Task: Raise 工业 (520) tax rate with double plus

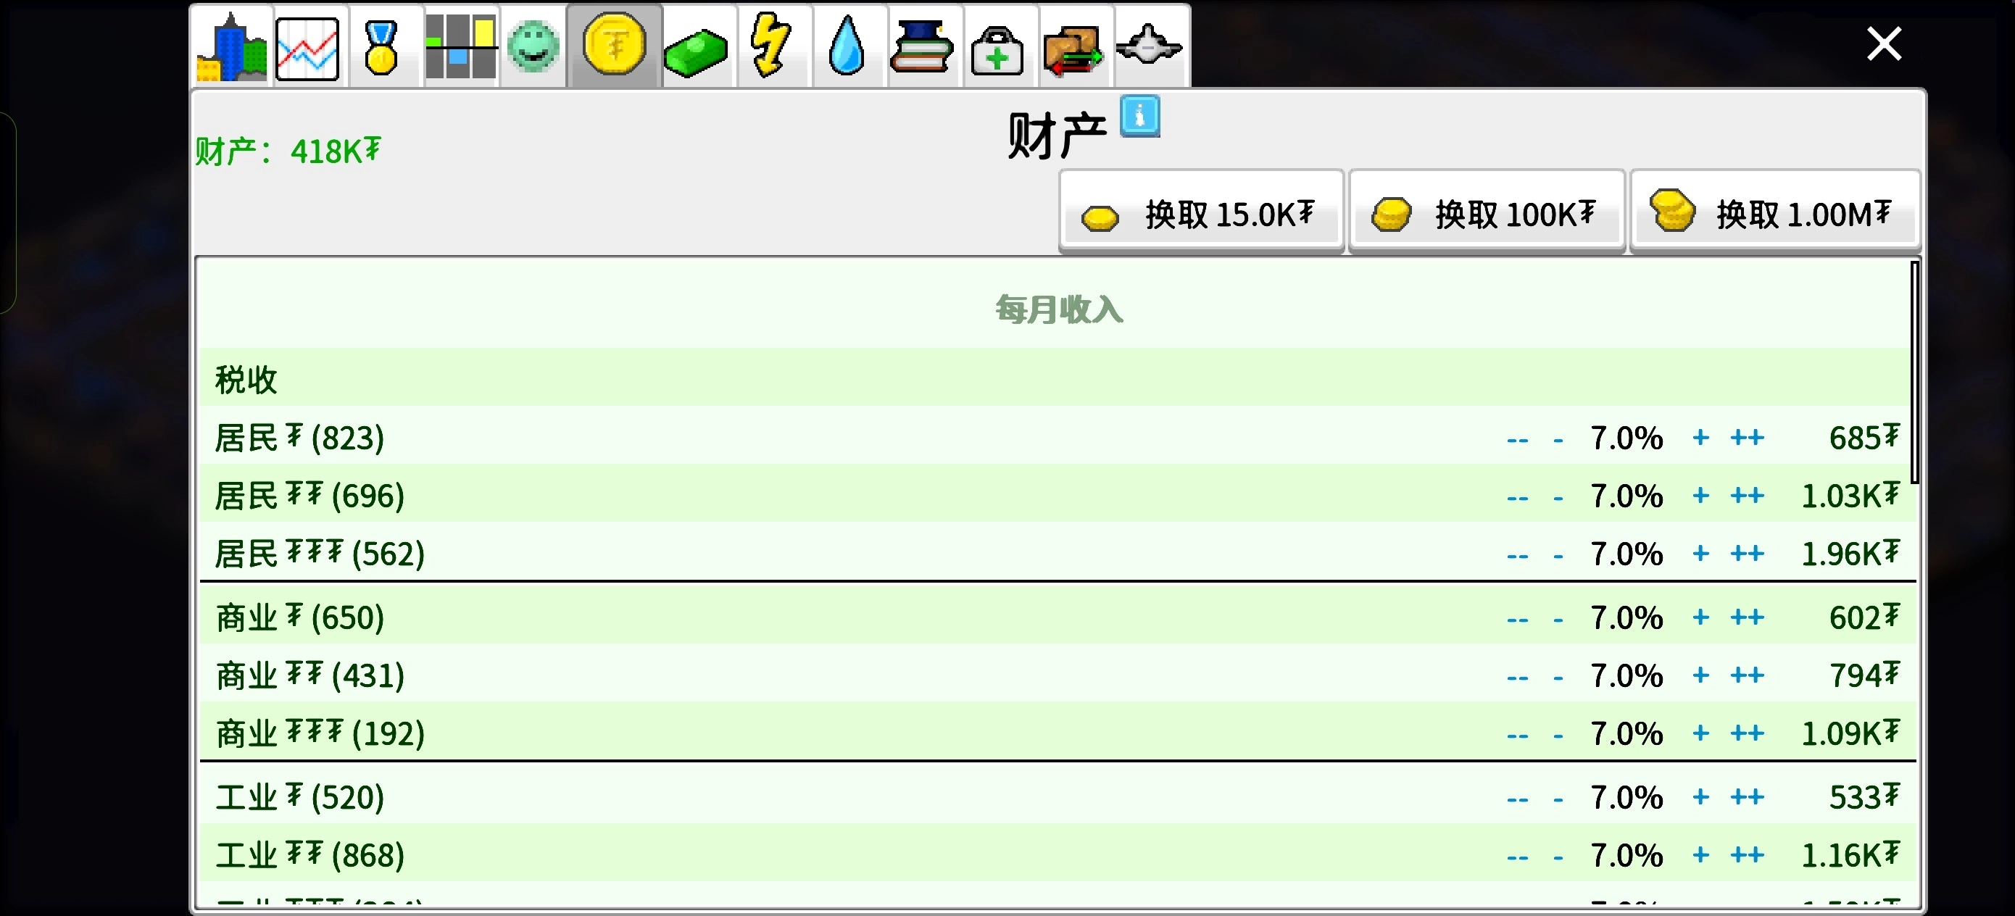Action: pyautogui.click(x=1748, y=798)
